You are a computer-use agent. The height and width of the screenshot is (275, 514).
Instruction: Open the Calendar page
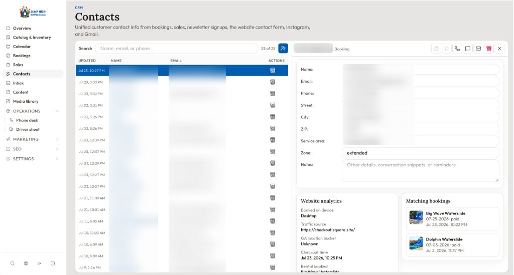33,47
